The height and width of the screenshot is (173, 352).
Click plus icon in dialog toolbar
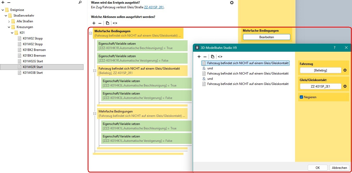[199, 57]
